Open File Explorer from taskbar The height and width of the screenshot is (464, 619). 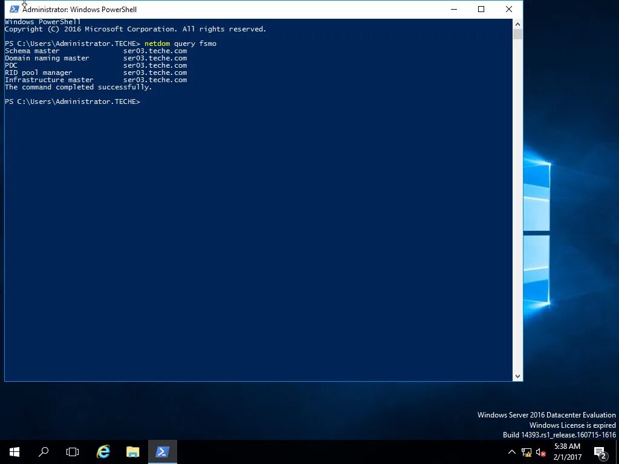tap(132, 452)
